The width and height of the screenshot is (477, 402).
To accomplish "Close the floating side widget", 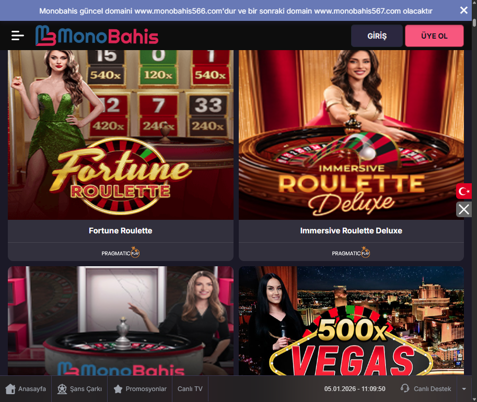I will (464, 209).
